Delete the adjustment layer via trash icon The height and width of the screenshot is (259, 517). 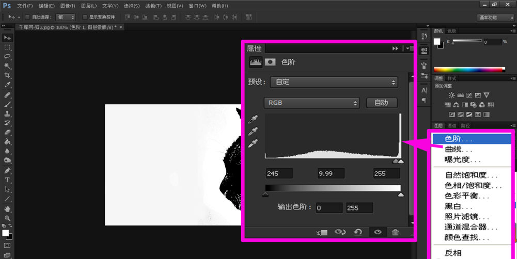[395, 232]
